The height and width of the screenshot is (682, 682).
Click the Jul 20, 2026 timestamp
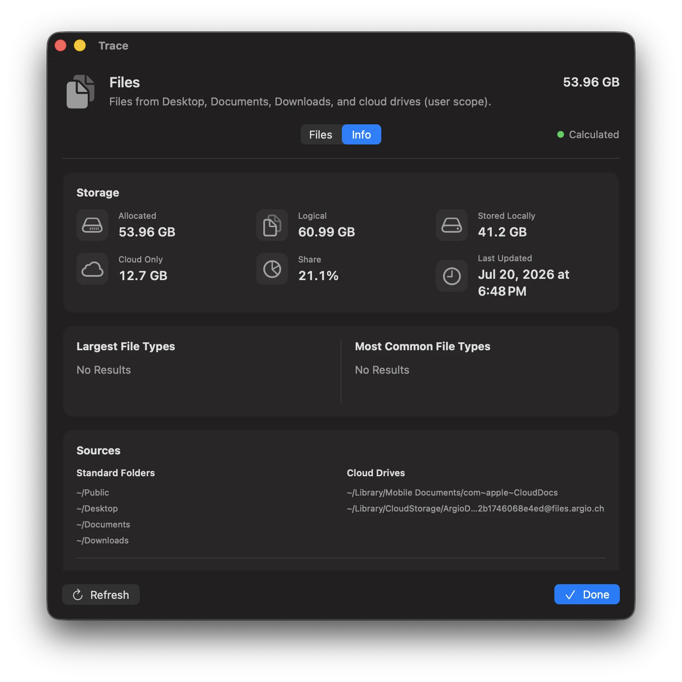[523, 283]
